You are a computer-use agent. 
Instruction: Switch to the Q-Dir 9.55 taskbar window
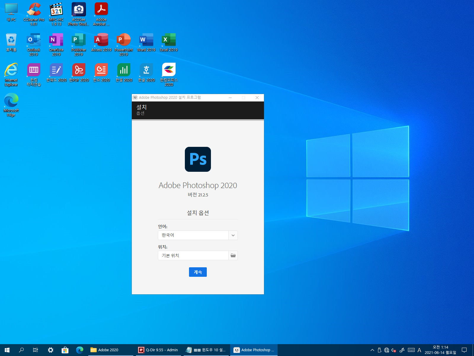tap(158, 350)
